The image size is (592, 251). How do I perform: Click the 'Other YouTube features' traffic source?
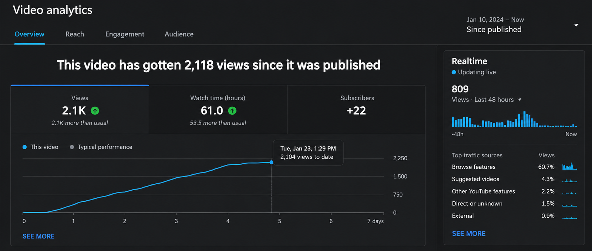point(483,191)
